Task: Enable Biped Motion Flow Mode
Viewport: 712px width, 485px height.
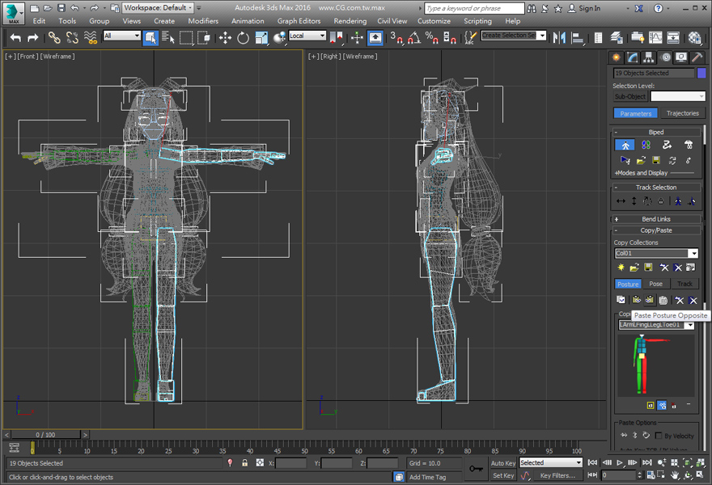Action: tap(667, 145)
